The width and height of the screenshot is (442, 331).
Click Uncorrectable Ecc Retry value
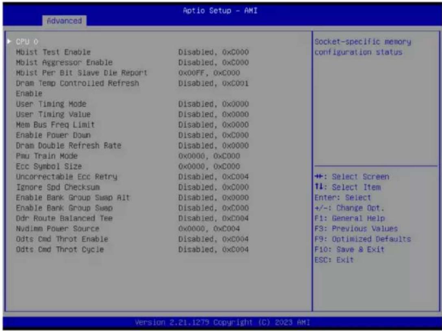[213, 177]
